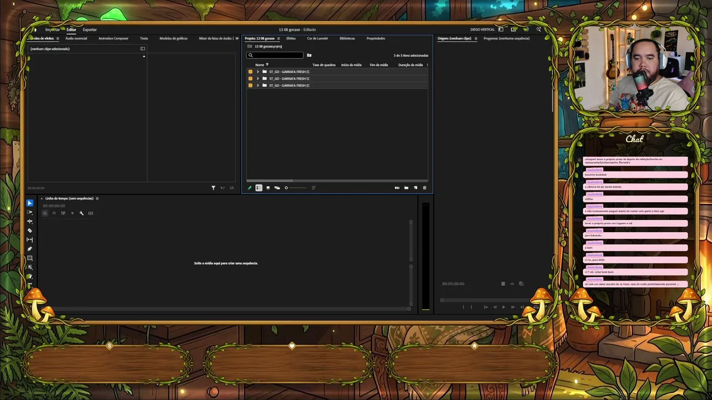Adjust the project panel thumbnail zoom slider
Image resolution: width=712 pixels, height=400 pixels.
pos(295,188)
